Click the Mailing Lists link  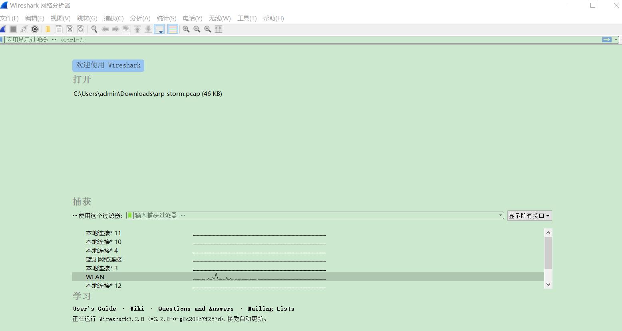(x=271, y=309)
